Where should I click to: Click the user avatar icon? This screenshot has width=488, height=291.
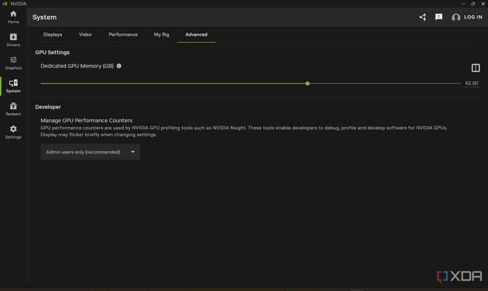click(x=456, y=17)
